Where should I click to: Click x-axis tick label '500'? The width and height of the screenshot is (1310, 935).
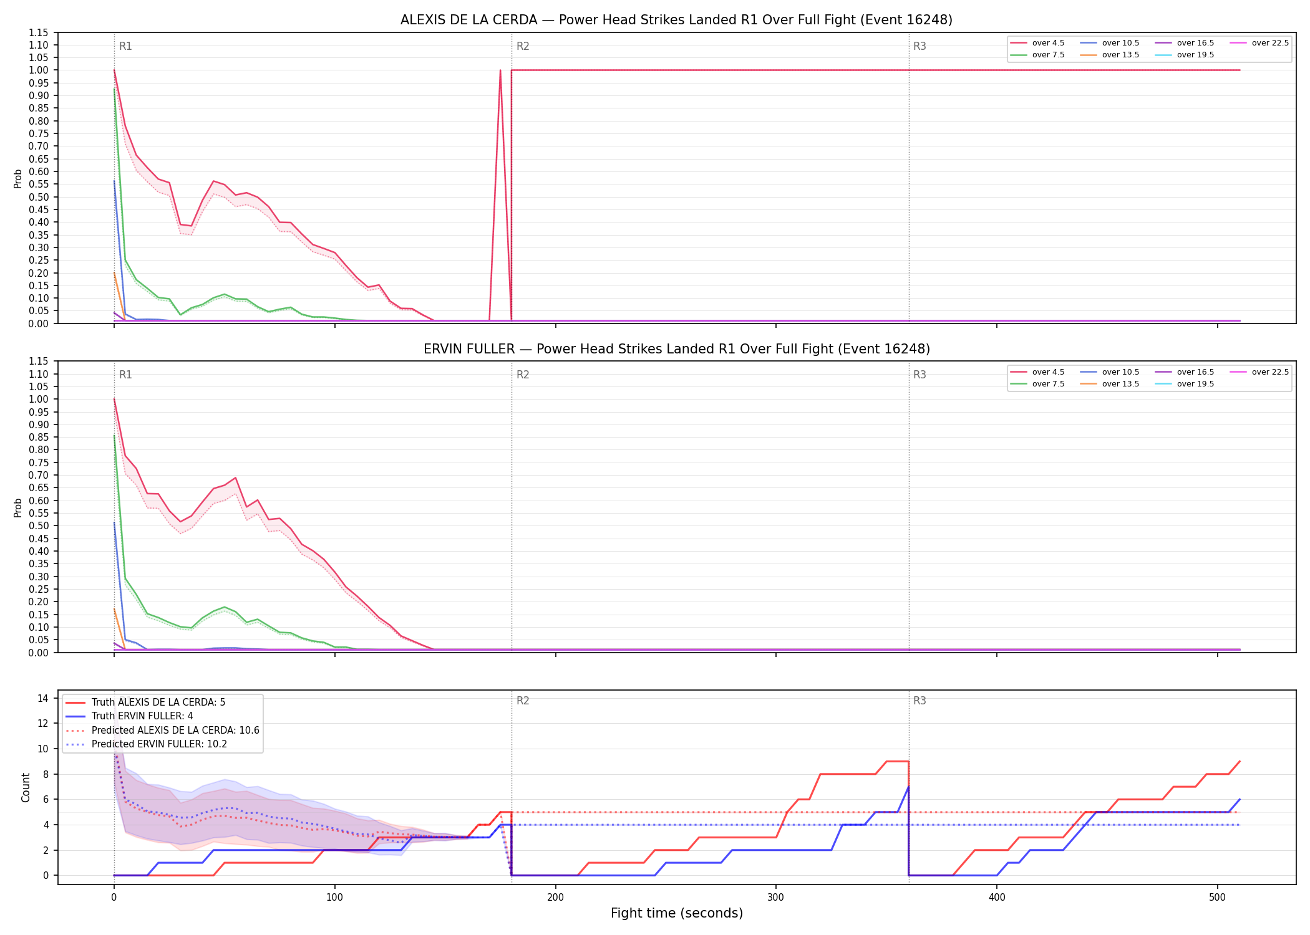(1218, 898)
